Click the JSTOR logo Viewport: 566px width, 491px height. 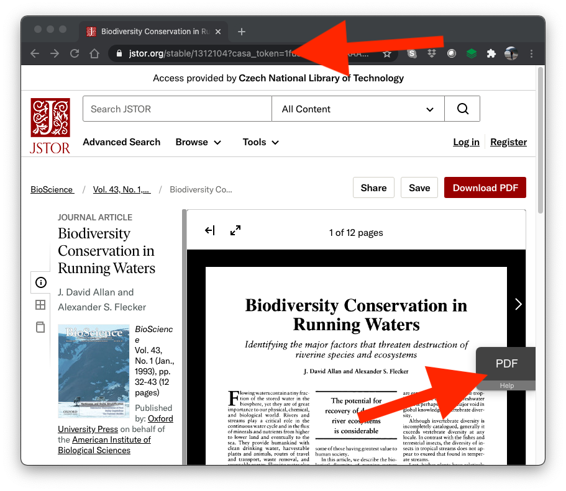(50, 126)
